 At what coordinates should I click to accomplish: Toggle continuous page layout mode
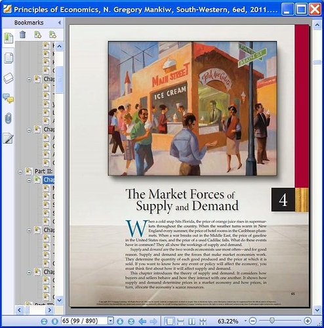click(181, 321)
